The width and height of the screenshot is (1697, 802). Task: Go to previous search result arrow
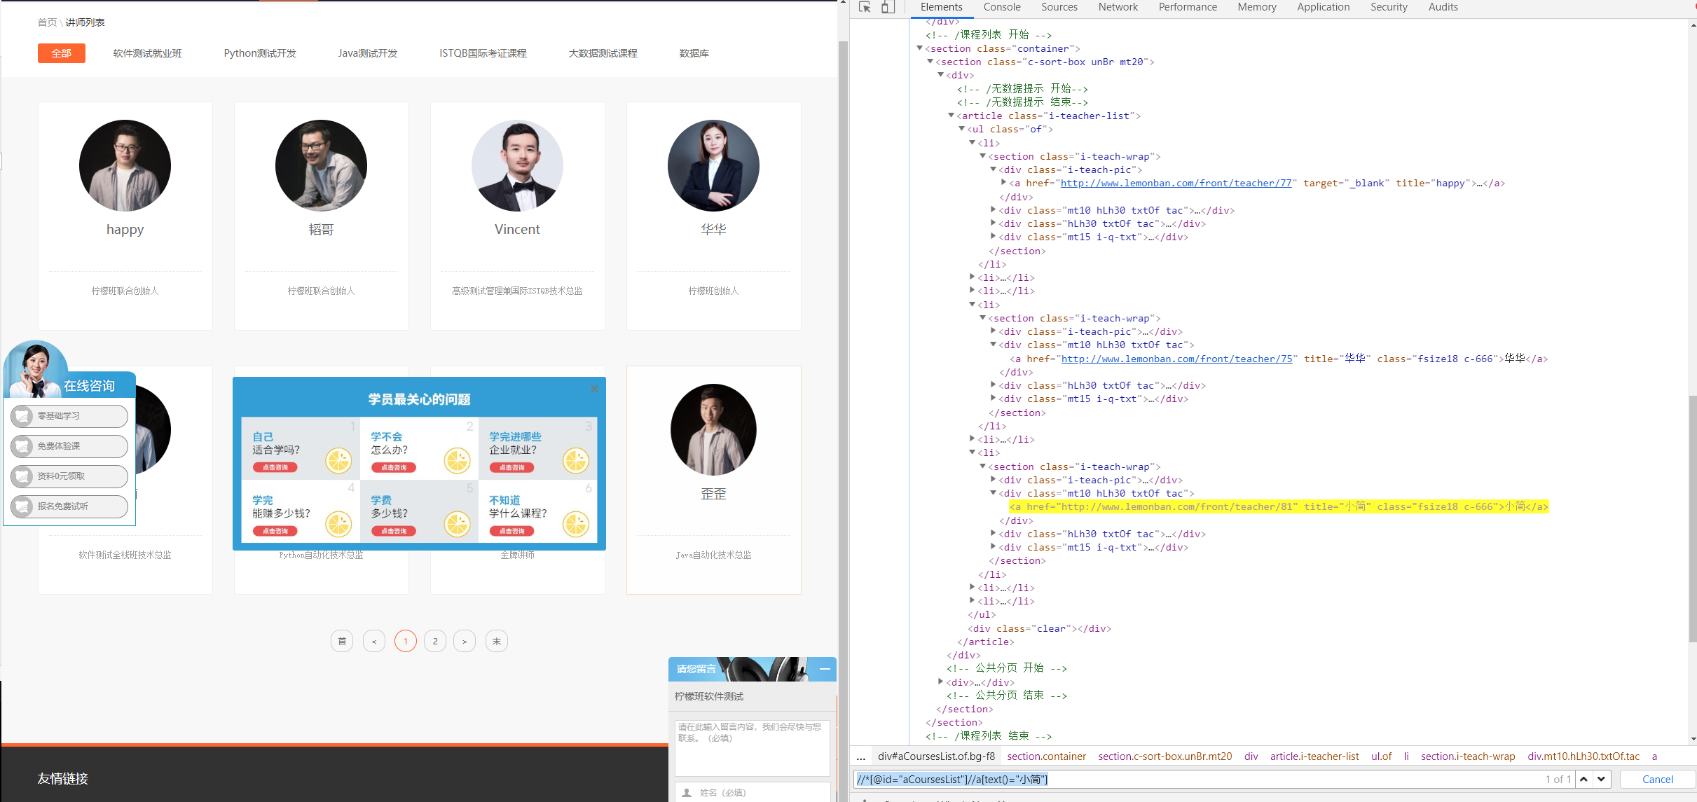pyautogui.click(x=1583, y=779)
